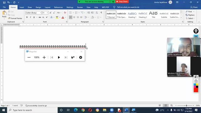Viewport: 201px width, 113px height.
Task: Undo the last action
Action: [x=8, y=2]
